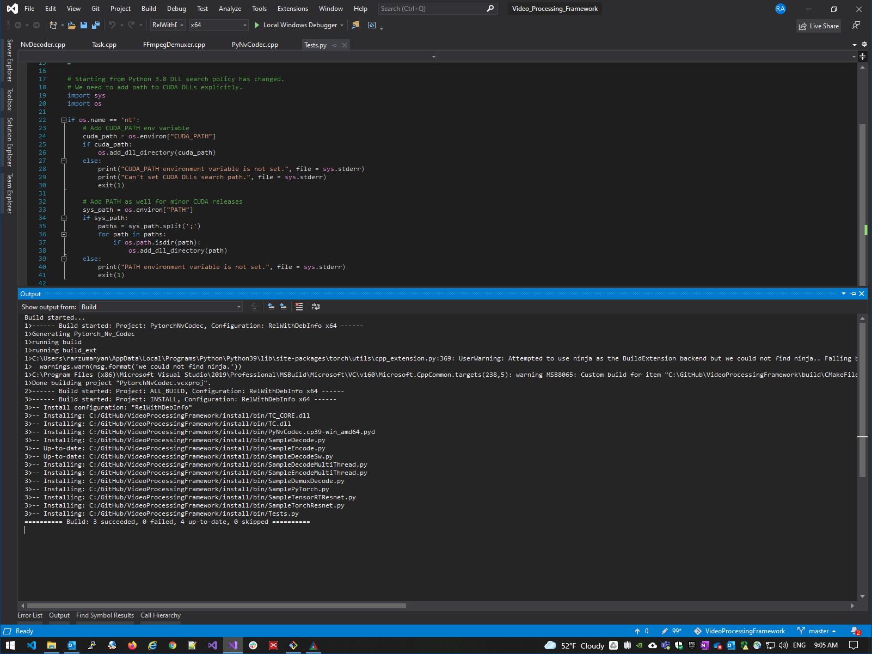Clear all text in the Output window

(299, 307)
